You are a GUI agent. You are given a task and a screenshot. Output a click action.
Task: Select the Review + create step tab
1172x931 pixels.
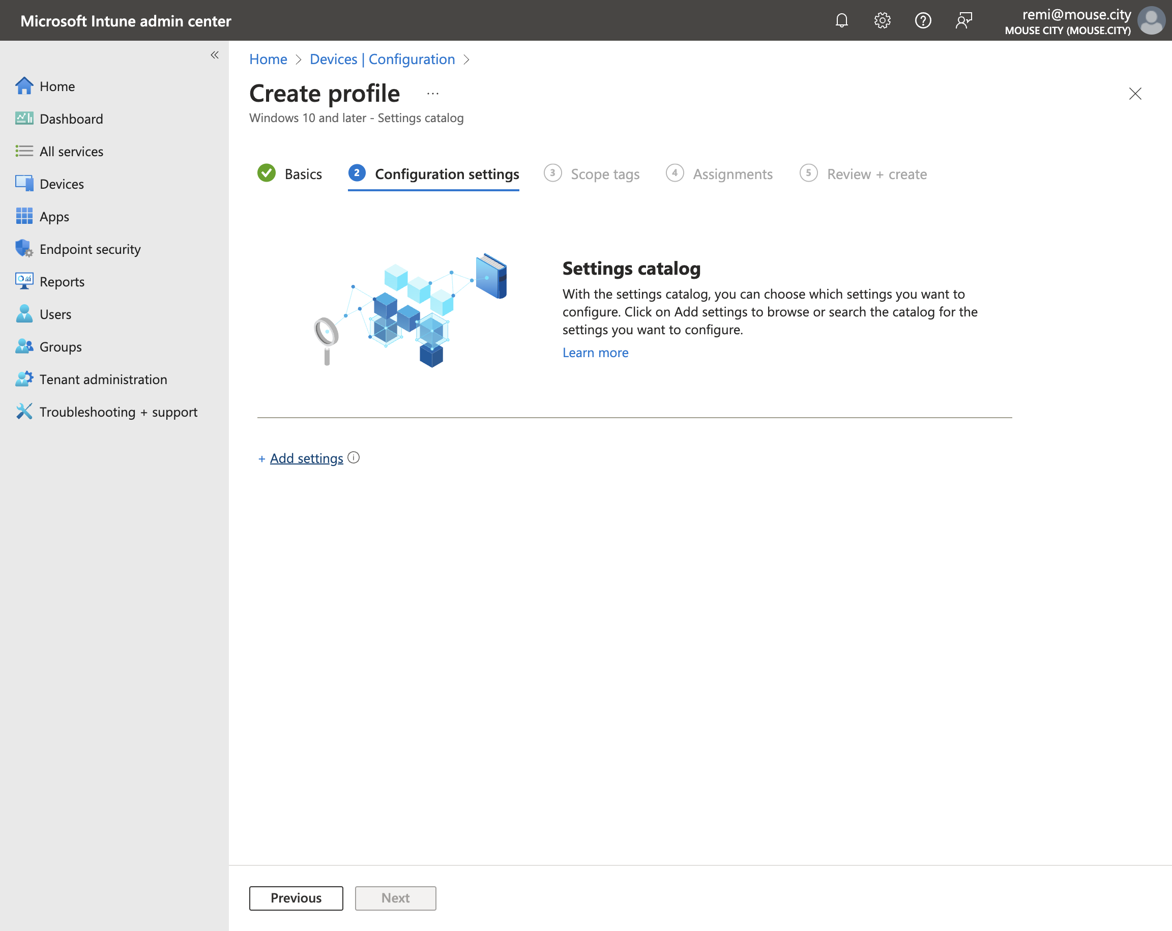863,174
